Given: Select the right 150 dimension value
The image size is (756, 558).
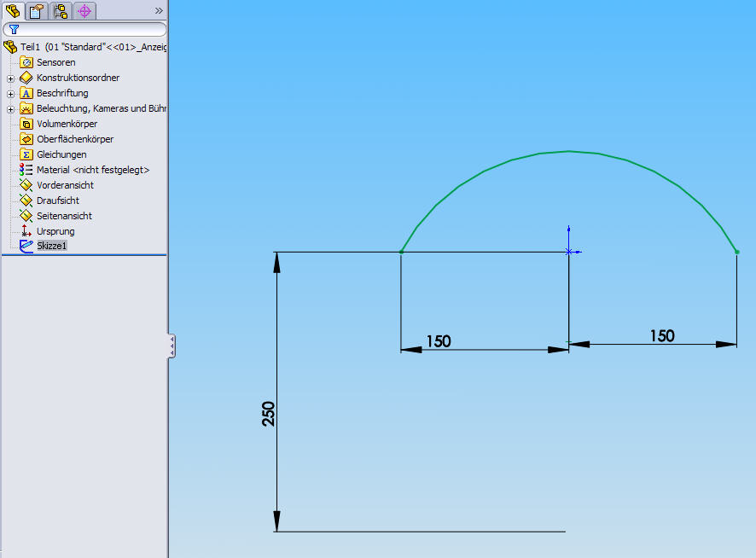Looking at the screenshot, I should (662, 335).
